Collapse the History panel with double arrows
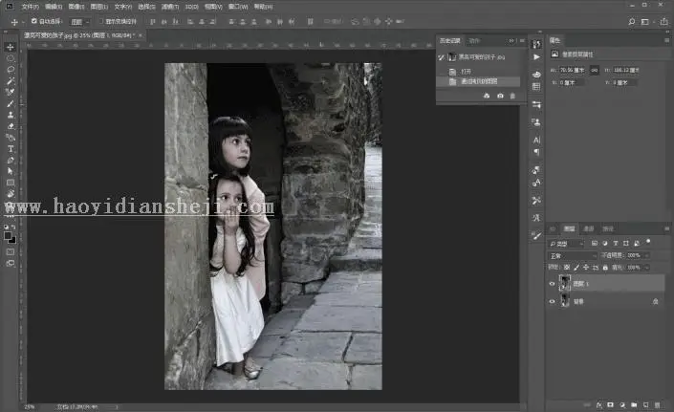The image size is (674, 412). point(511,41)
